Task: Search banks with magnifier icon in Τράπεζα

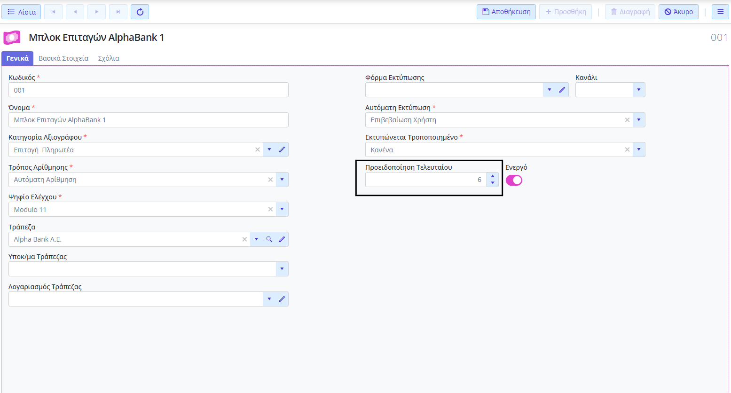Action: pos(269,239)
